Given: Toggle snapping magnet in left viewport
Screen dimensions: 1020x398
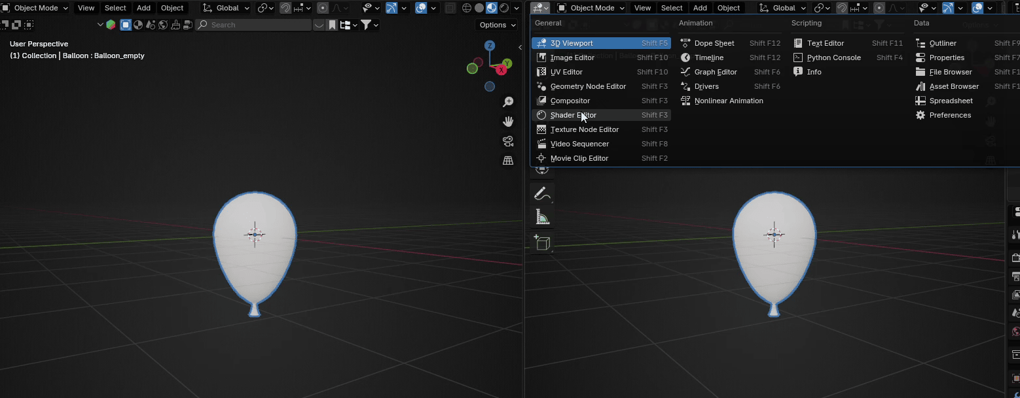Looking at the screenshot, I should click(285, 8).
